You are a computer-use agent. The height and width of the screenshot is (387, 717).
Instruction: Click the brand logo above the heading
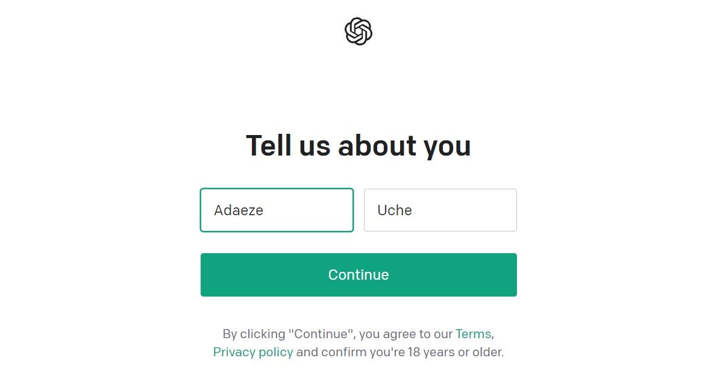point(358,31)
